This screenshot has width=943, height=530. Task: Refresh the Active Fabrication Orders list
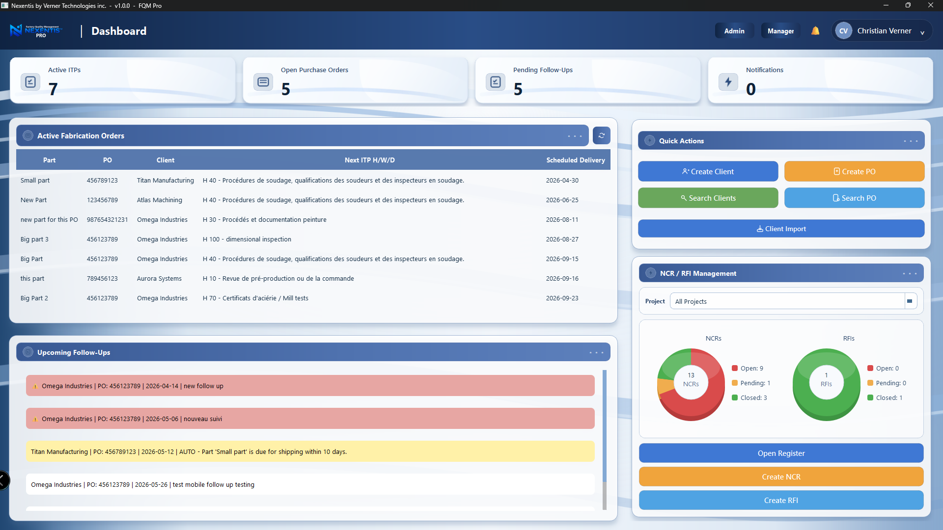(602, 135)
